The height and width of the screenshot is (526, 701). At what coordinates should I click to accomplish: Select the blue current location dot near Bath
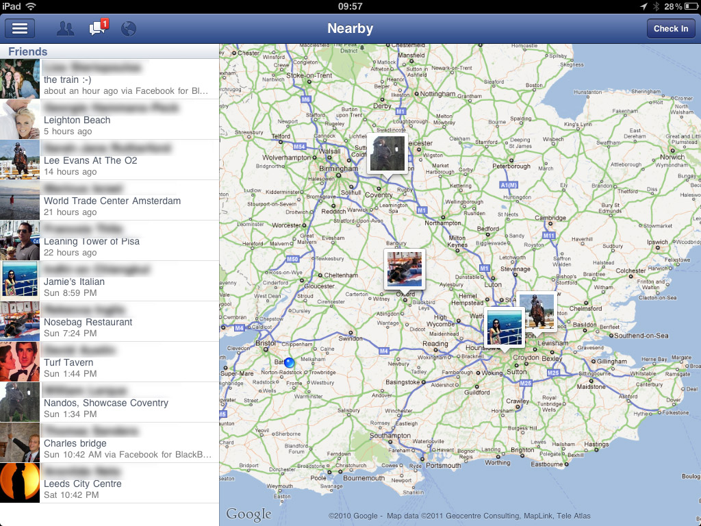coord(289,362)
